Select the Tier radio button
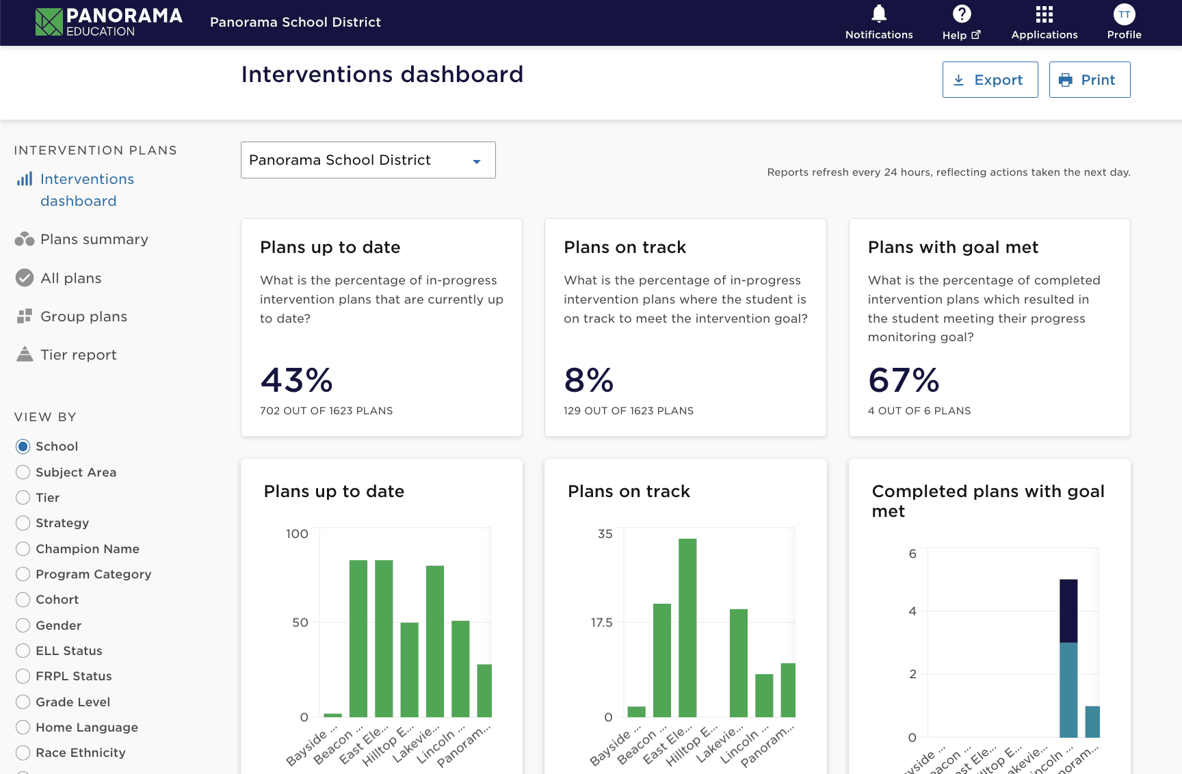1182x774 pixels. pos(23,498)
